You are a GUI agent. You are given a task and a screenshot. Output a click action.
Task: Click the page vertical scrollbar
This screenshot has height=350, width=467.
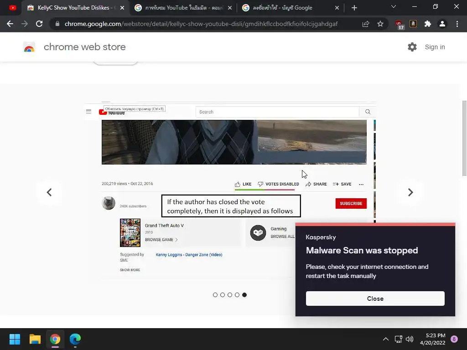click(464, 139)
